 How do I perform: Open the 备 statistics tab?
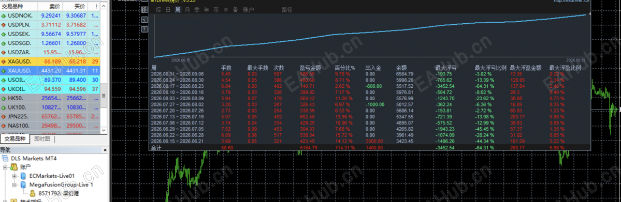coord(235,9)
